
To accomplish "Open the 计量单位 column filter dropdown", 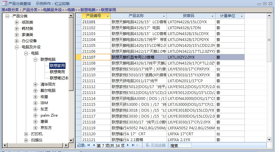I will [242, 16].
